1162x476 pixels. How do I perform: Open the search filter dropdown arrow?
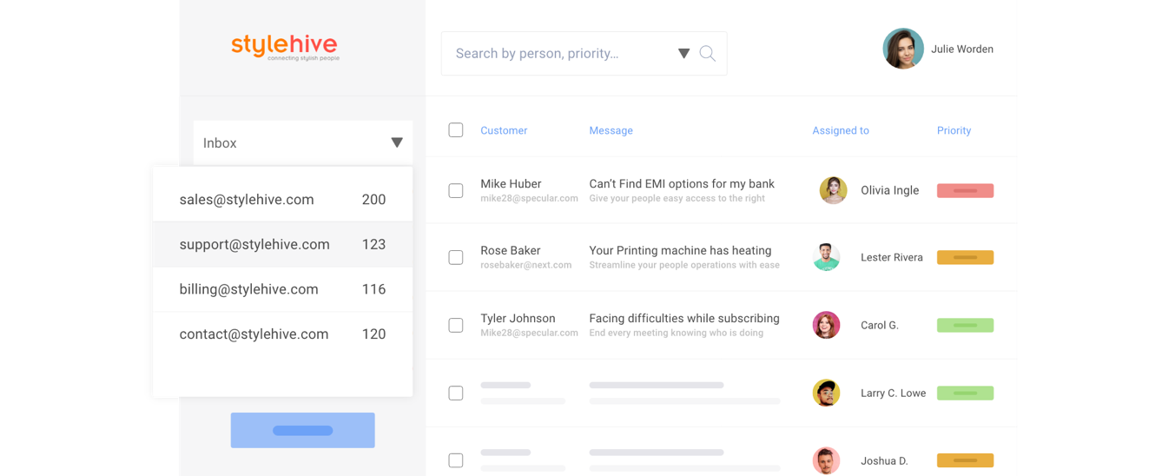(683, 54)
